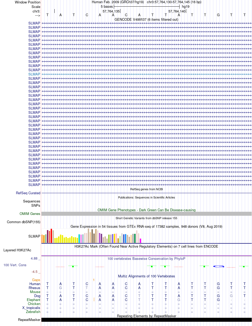Open the OMIM Gene Phenotypes track title

click(x=146, y=210)
